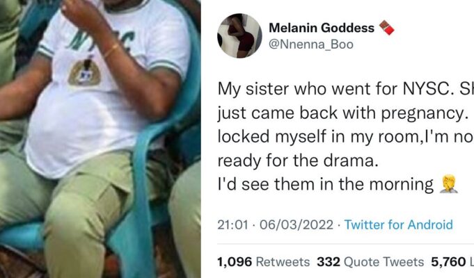Click the 21:01 tweet timestamp

(x=232, y=224)
